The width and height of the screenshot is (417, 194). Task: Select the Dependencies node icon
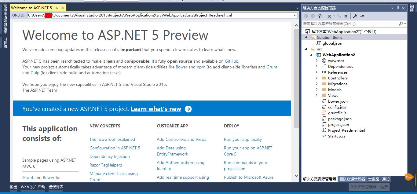pyautogui.click(x=324, y=66)
